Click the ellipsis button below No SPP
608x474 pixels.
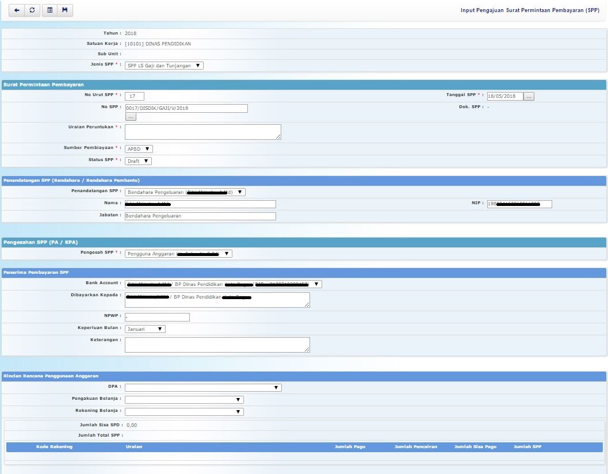point(131,117)
